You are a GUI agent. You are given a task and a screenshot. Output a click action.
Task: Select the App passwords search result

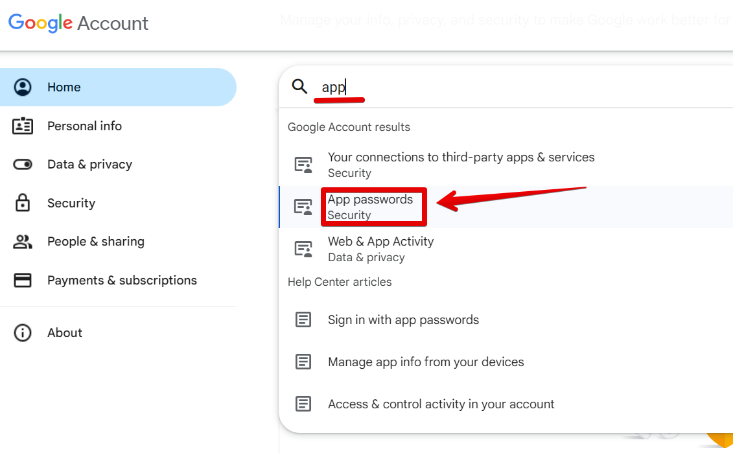[x=506, y=207]
